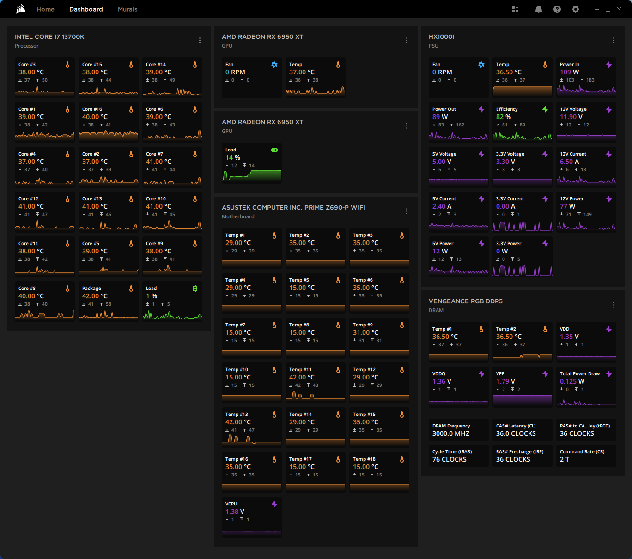Click the Core #8 40.00 °C reading
Viewport: 632px width, 559px height.
[31, 296]
